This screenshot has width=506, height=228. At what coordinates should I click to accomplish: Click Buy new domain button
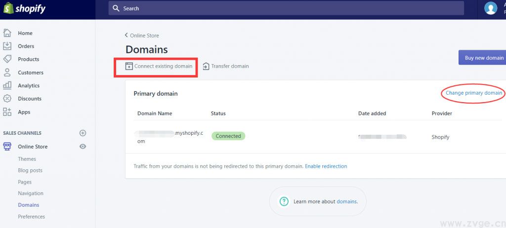pyautogui.click(x=482, y=58)
